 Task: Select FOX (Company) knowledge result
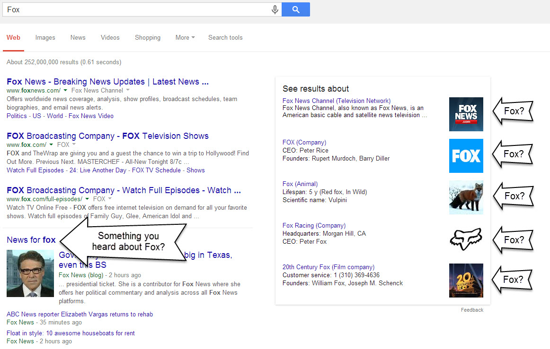pos(304,143)
